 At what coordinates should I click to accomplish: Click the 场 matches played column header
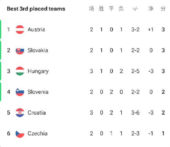pyautogui.click(x=92, y=9)
